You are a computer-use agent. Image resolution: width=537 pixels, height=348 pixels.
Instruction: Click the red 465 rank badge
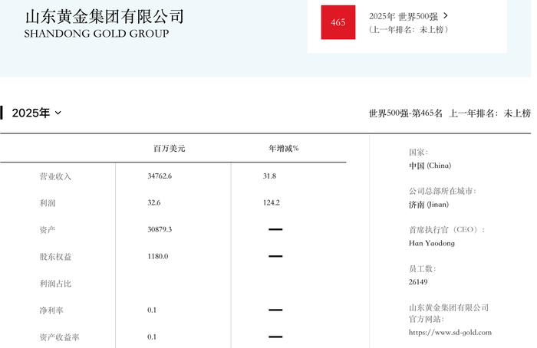(x=338, y=22)
